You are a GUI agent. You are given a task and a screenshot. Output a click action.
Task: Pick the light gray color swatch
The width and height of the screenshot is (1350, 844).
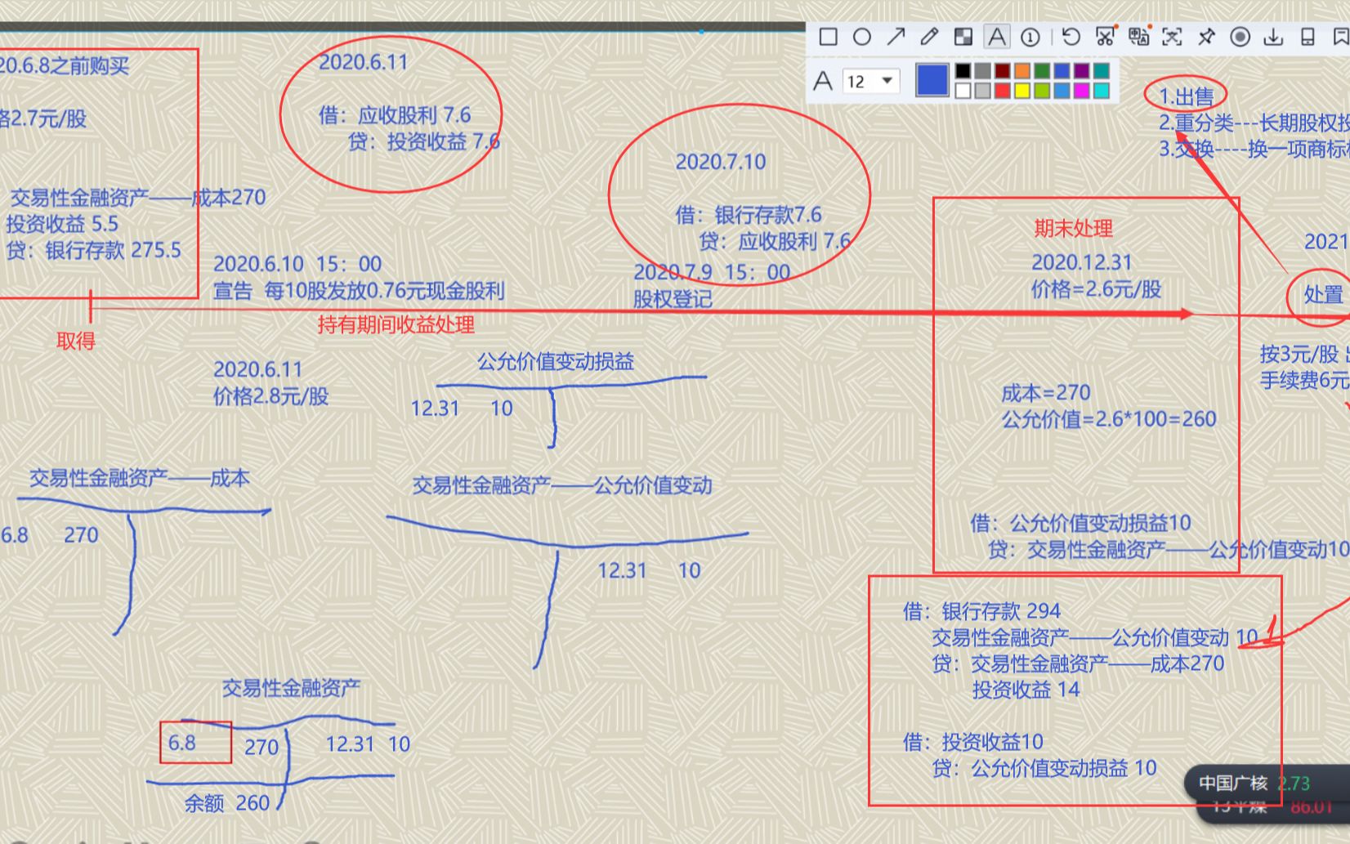tap(983, 91)
